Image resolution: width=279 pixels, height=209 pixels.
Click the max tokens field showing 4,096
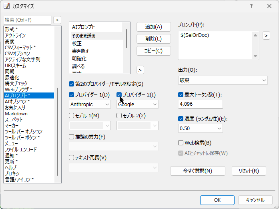point(201,104)
